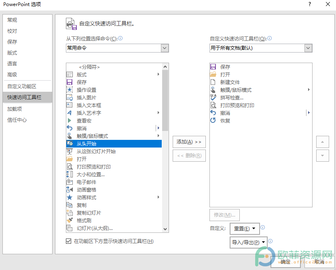
Task: Click the purple 保存 icon in left command list
Action: pos(70,82)
